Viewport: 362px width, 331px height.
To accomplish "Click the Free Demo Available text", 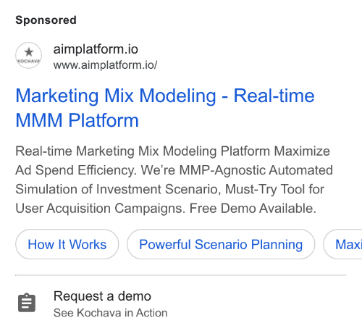I will [253, 209].
